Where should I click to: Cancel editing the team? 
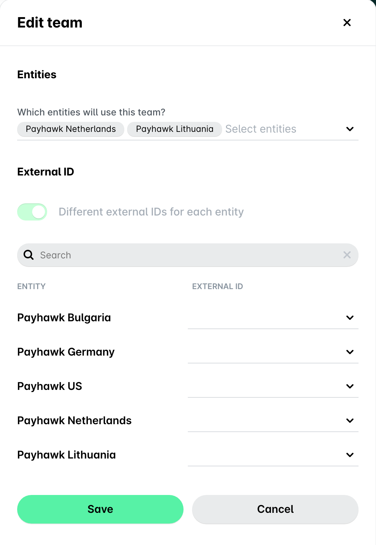[x=275, y=509]
